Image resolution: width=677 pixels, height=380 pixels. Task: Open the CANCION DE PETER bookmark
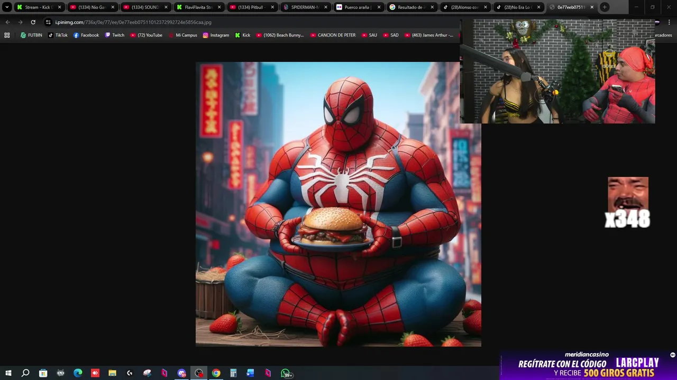click(333, 35)
